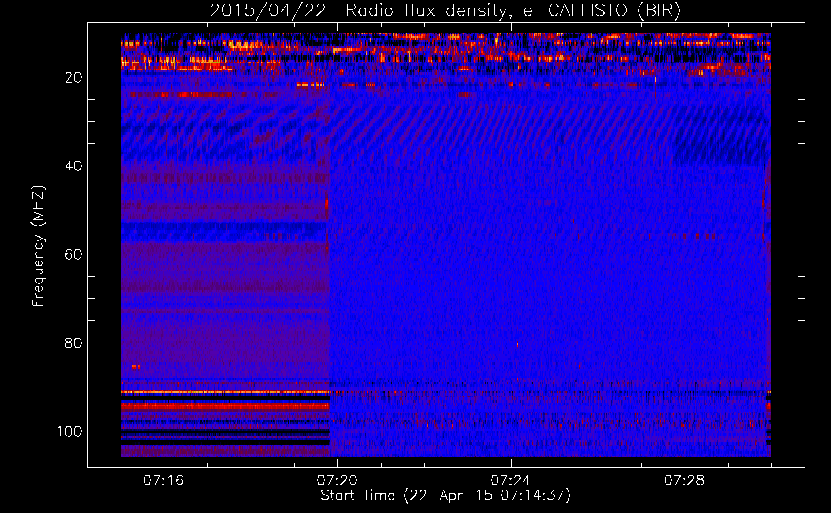831x513 pixels.
Task: Click the '40' frequency tick label
Action: [73, 166]
